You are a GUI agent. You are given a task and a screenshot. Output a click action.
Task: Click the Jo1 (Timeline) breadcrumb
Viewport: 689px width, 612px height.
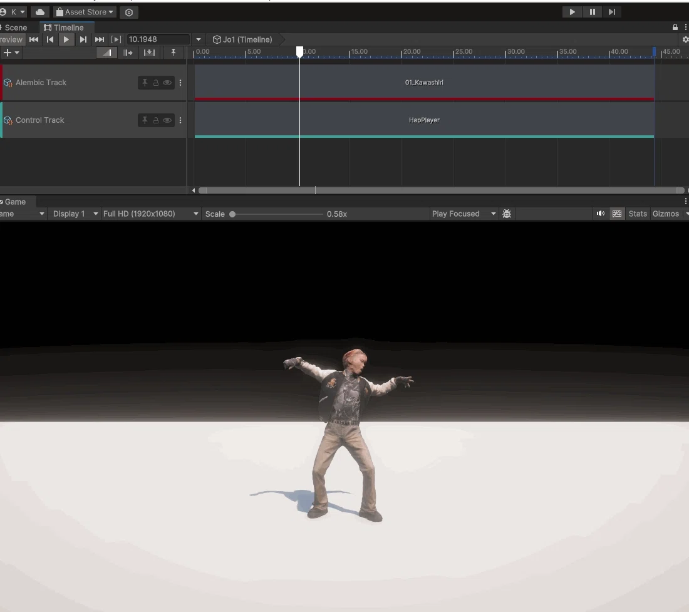242,39
